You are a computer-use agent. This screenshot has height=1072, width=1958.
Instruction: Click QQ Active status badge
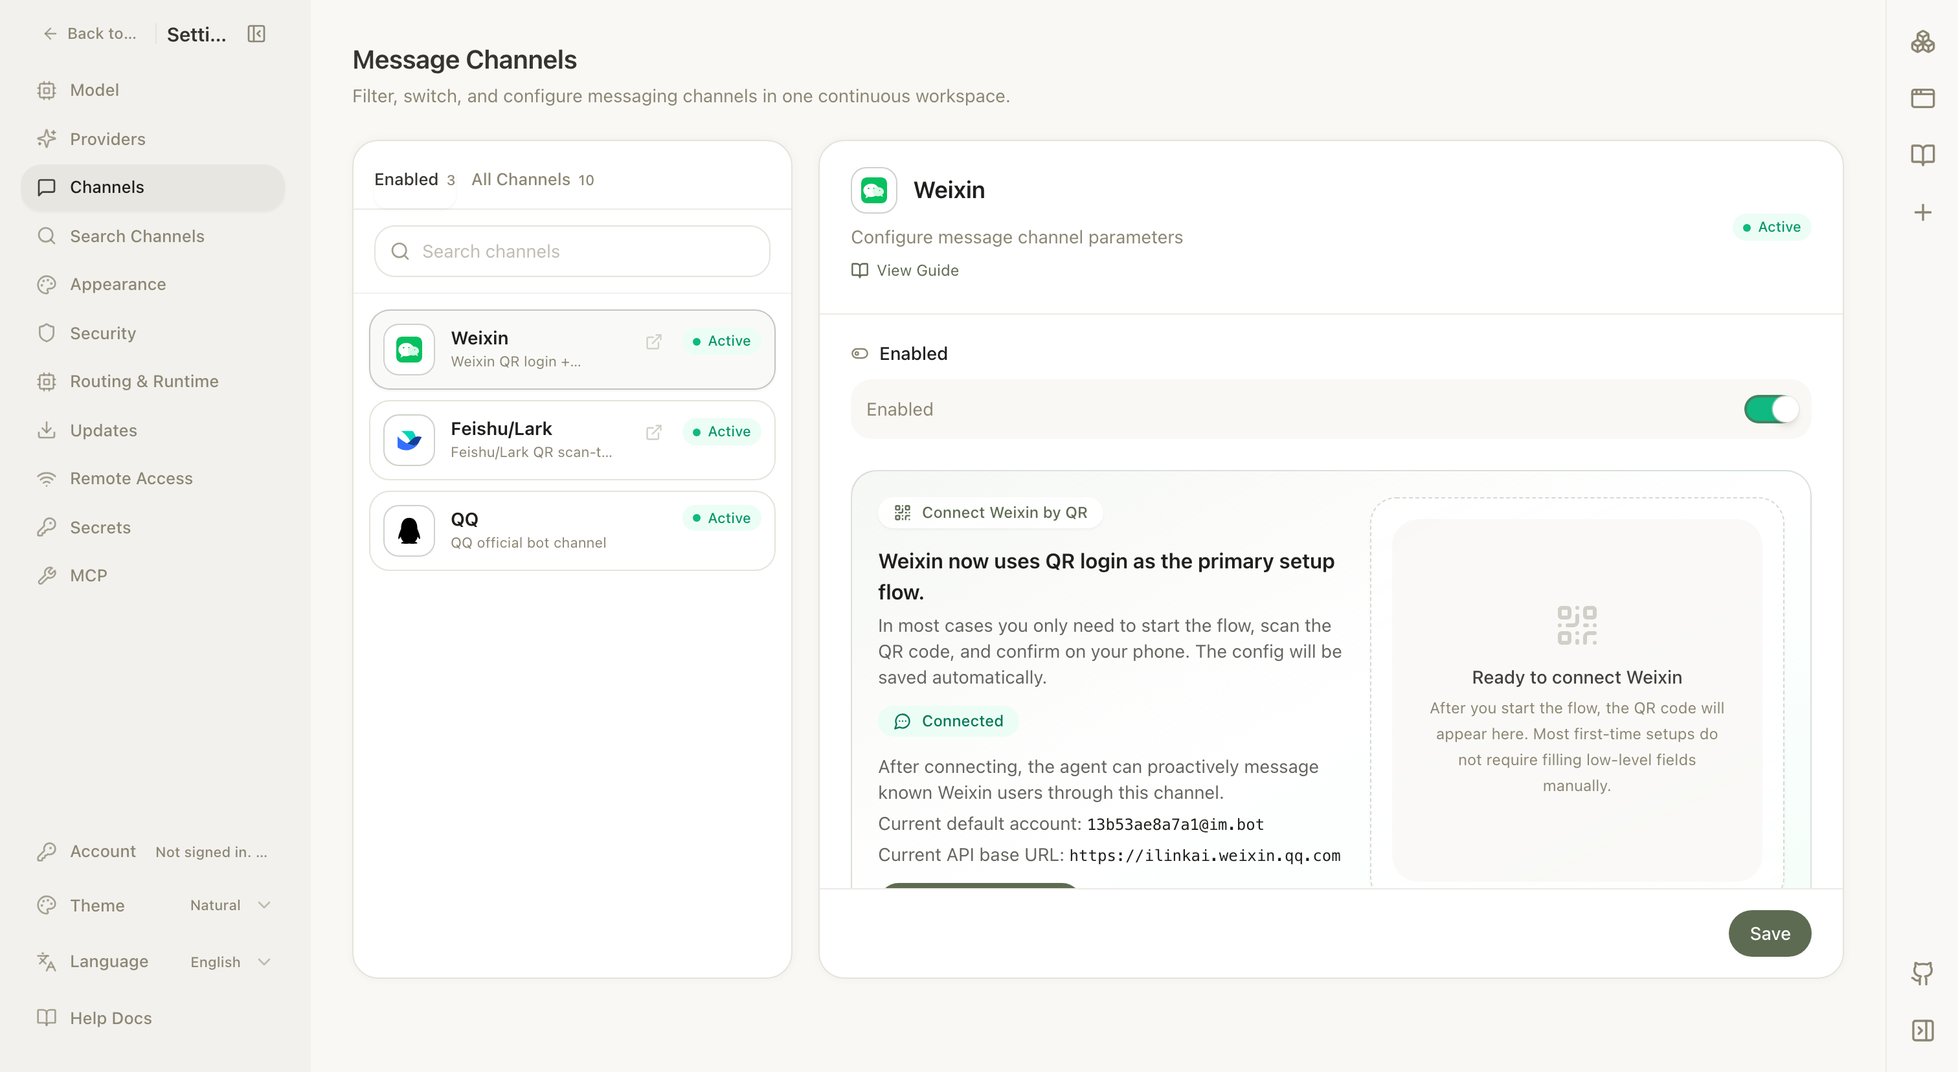click(721, 518)
